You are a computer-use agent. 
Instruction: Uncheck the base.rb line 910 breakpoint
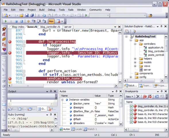[x=131, y=122]
